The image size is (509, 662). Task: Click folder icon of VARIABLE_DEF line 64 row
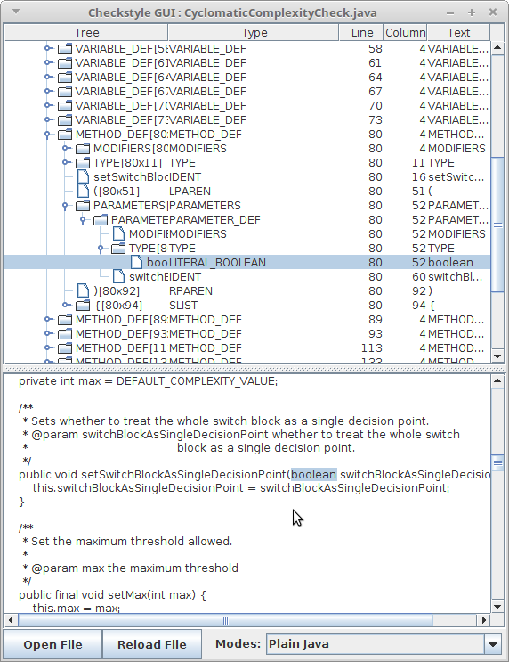(x=65, y=78)
